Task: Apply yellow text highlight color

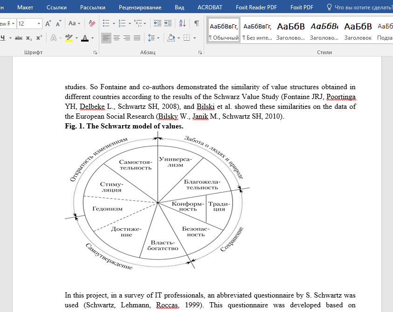Action: pos(69,38)
